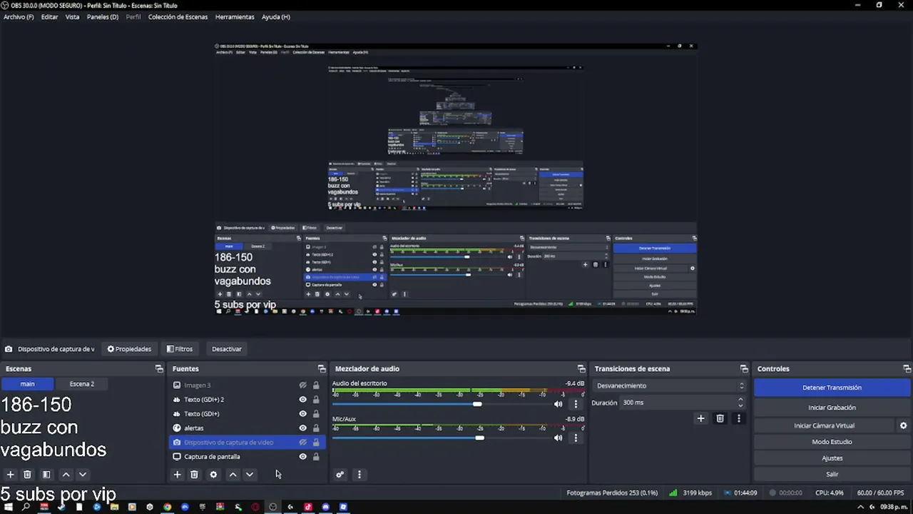
Task: Open Ajustes settings button
Action: [832, 458]
